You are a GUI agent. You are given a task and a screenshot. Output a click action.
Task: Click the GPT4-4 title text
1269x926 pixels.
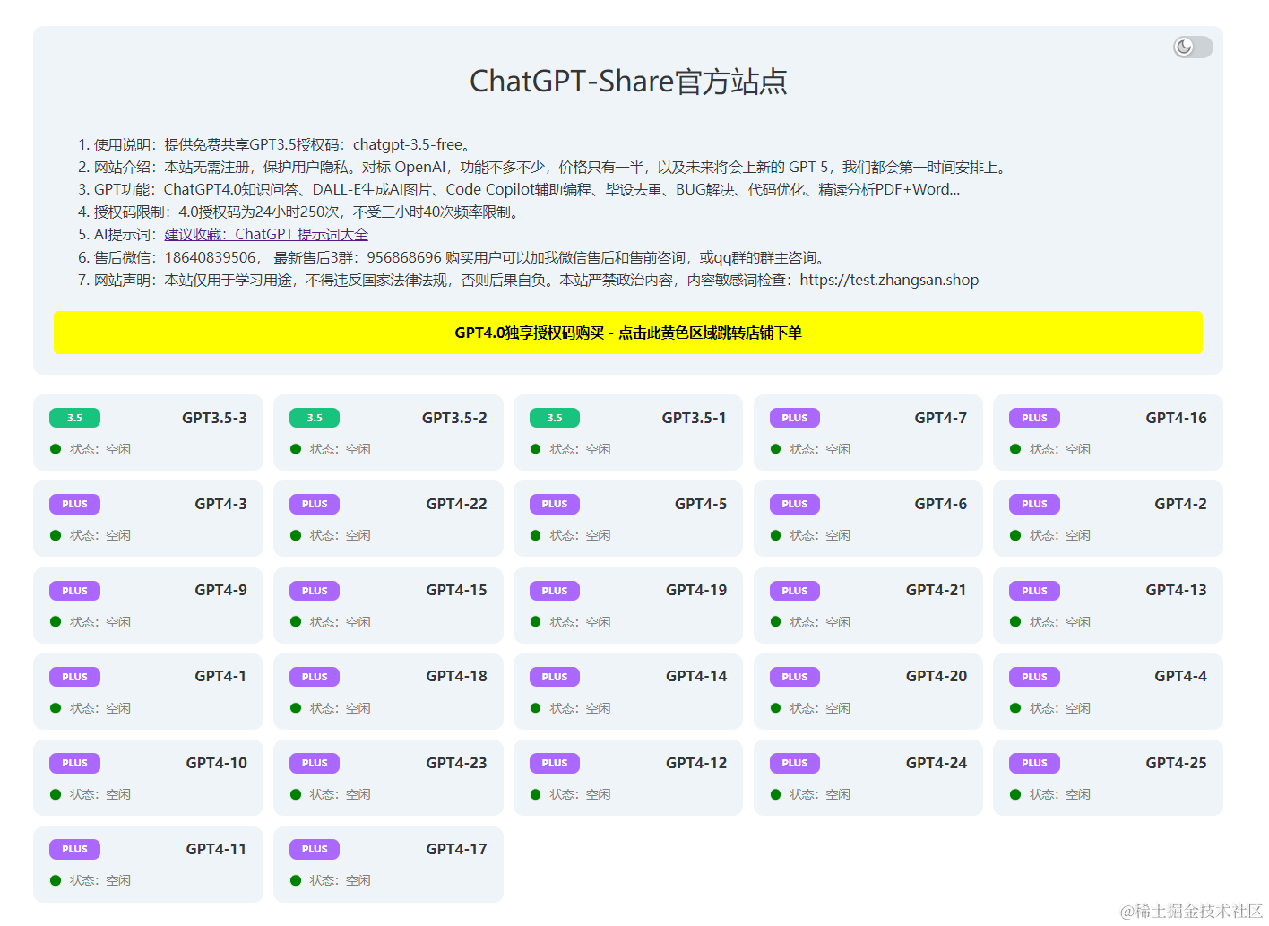pyautogui.click(x=1180, y=676)
